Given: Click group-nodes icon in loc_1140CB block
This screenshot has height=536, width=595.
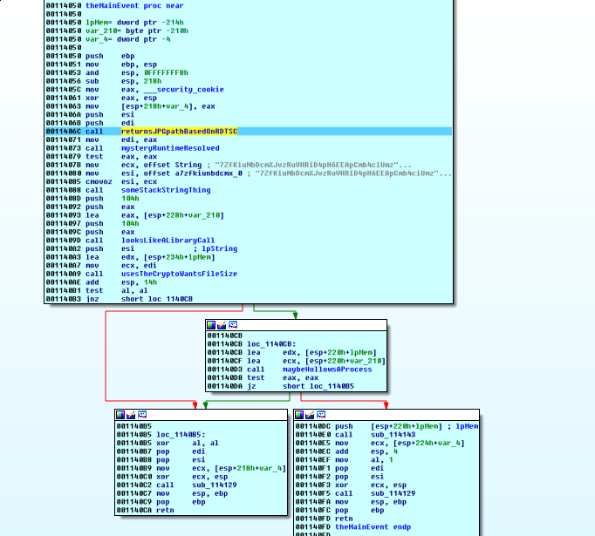Looking at the screenshot, I should point(233,325).
